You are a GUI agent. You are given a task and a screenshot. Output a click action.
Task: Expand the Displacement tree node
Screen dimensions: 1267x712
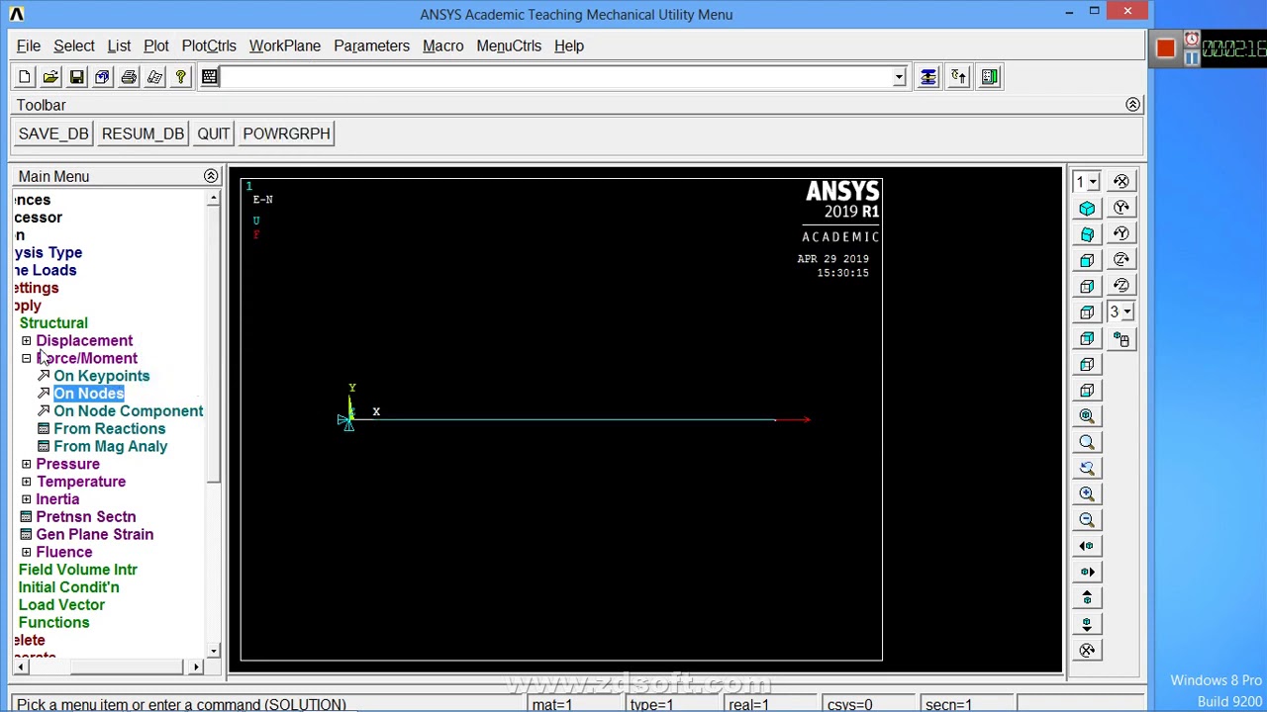27,341
